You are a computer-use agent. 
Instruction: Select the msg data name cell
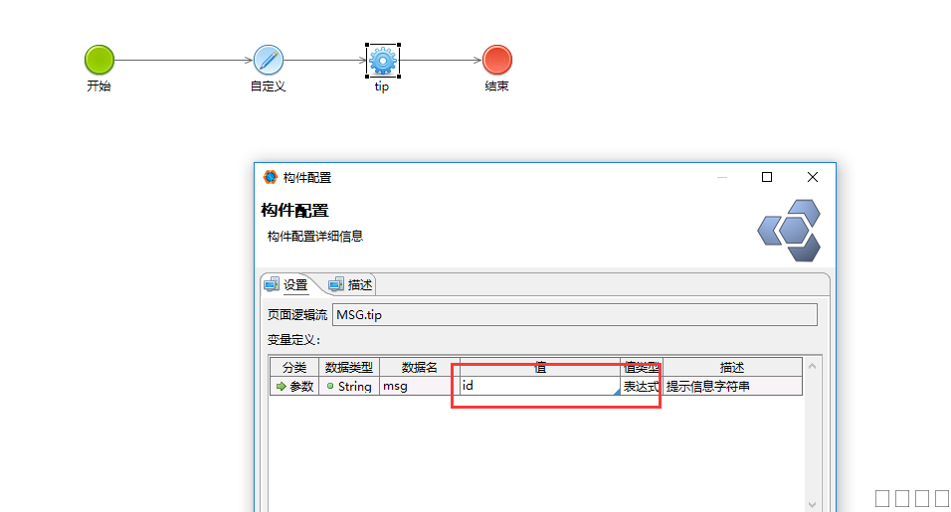[x=418, y=386]
